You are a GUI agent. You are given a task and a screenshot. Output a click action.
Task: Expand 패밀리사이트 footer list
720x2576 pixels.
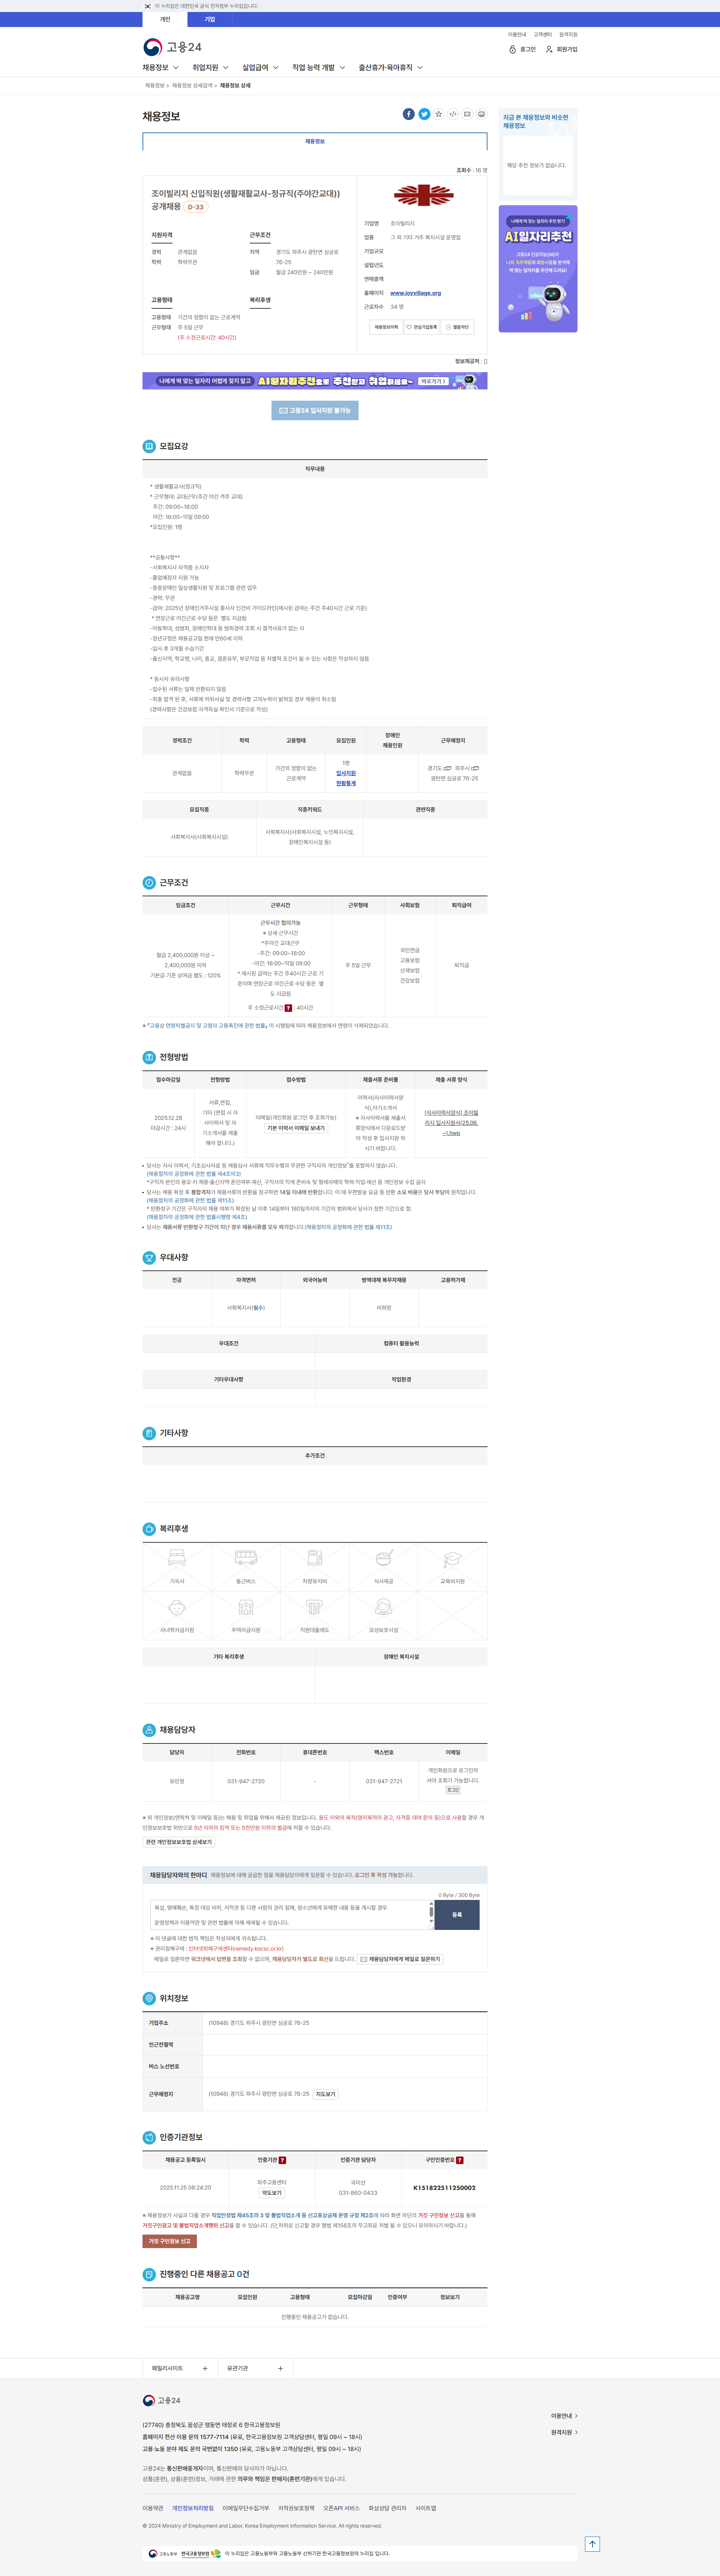tap(180, 2368)
